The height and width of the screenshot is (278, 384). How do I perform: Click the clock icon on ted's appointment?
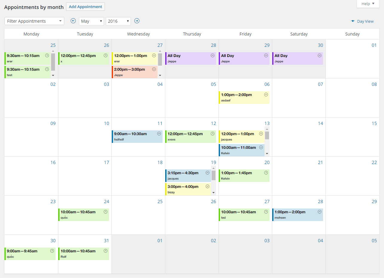(x=265, y=212)
